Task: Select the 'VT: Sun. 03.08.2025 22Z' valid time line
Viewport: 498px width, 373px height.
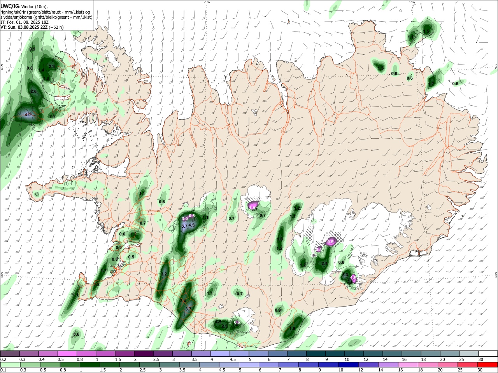Action: (24, 27)
